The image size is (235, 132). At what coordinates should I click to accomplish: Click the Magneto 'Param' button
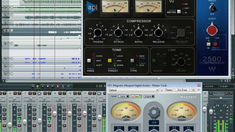pos(169,90)
